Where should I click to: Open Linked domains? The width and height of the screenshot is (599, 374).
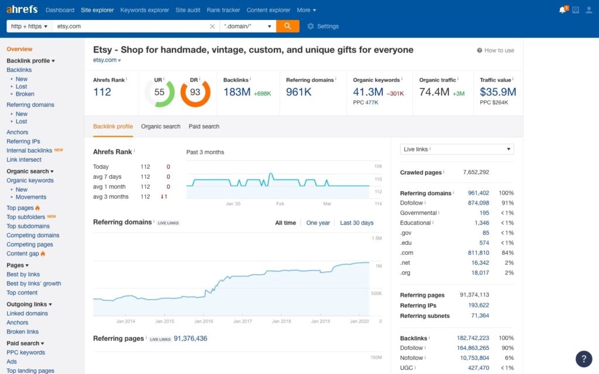click(27, 313)
